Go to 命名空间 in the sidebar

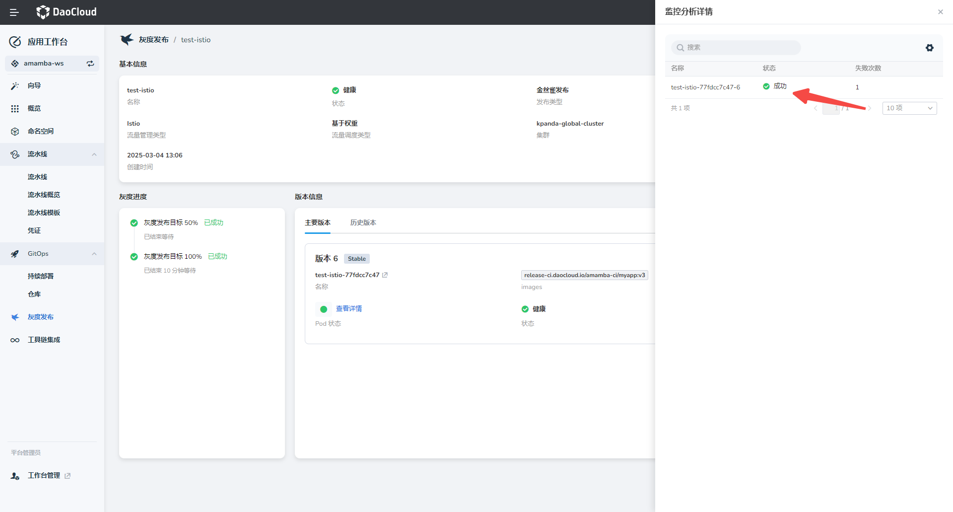pos(41,132)
